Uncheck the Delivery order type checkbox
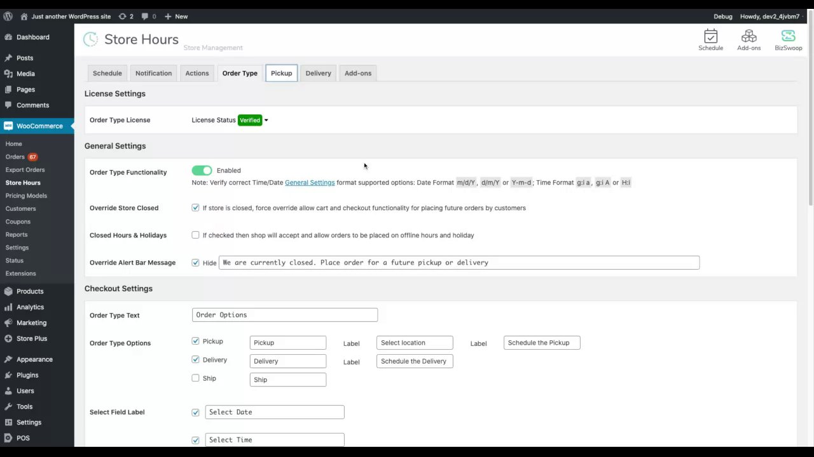 [x=195, y=359]
